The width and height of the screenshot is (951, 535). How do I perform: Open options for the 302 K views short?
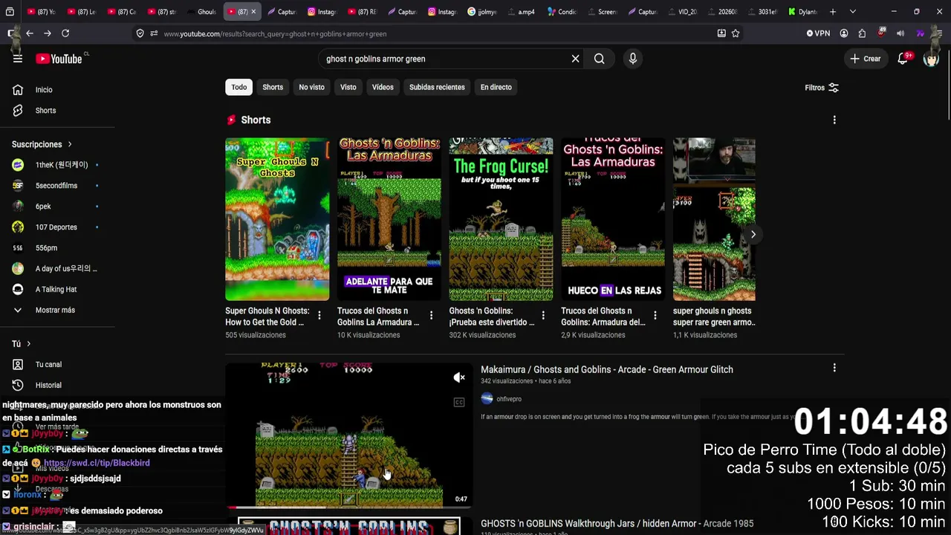click(x=543, y=316)
